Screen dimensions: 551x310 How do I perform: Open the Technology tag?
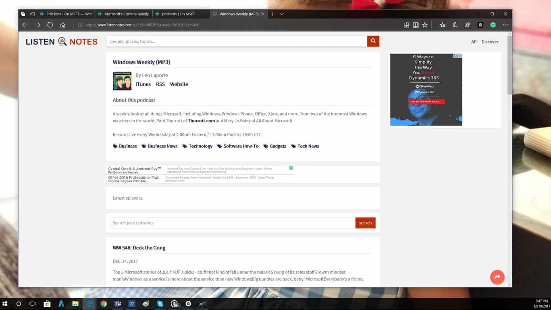click(200, 146)
